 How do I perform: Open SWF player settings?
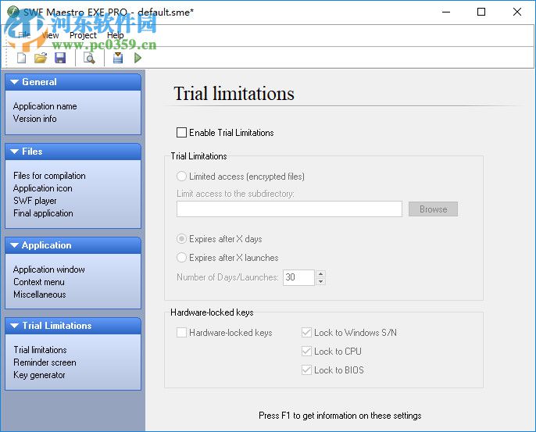click(x=35, y=201)
